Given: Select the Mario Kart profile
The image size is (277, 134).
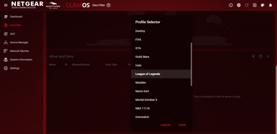Looking at the screenshot, I should point(161,91).
